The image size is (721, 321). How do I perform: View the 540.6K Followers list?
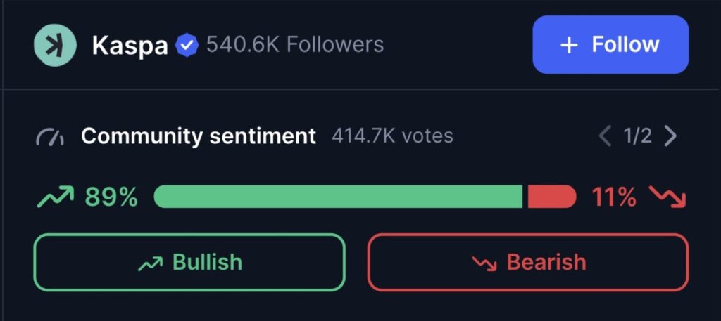[295, 45]
